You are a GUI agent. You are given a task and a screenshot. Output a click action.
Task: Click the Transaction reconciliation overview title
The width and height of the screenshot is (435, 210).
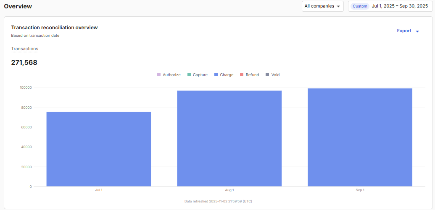pyautogui.click(x=54, y=28)
